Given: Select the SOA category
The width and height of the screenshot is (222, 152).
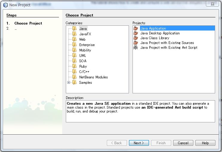Looking at the screenshot, I should coord(83,61).
